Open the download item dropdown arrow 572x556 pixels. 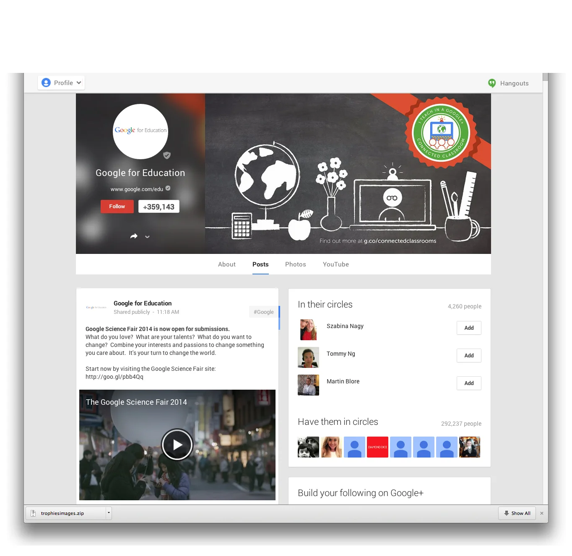click(109, 513)
